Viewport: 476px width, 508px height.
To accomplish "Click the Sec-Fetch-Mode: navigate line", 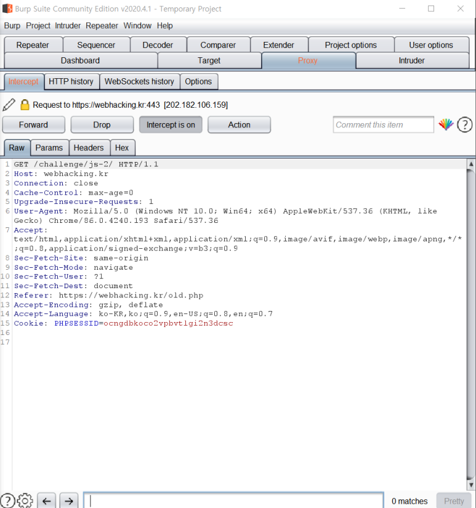I will click(x=73, y=267).
